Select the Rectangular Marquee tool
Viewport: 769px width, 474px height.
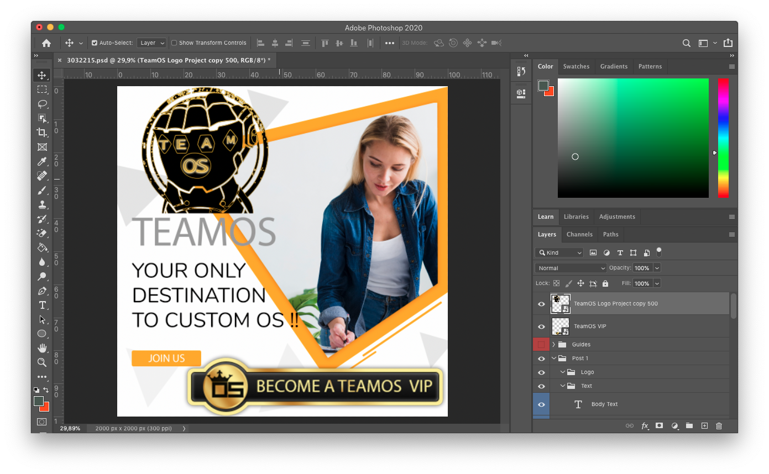point(42,89)
